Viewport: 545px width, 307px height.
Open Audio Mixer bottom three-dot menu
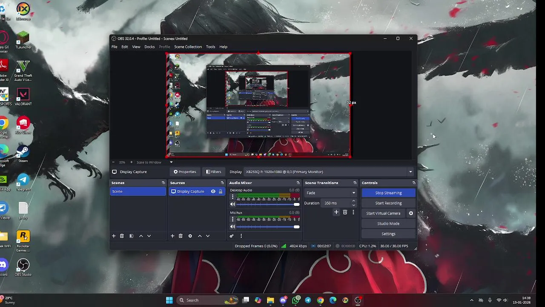pos(241,236)
